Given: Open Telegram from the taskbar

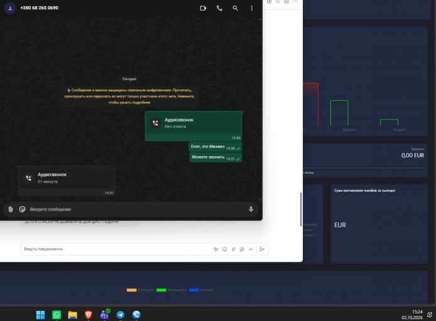Looking at the screenshot, I should click(121, 315).
